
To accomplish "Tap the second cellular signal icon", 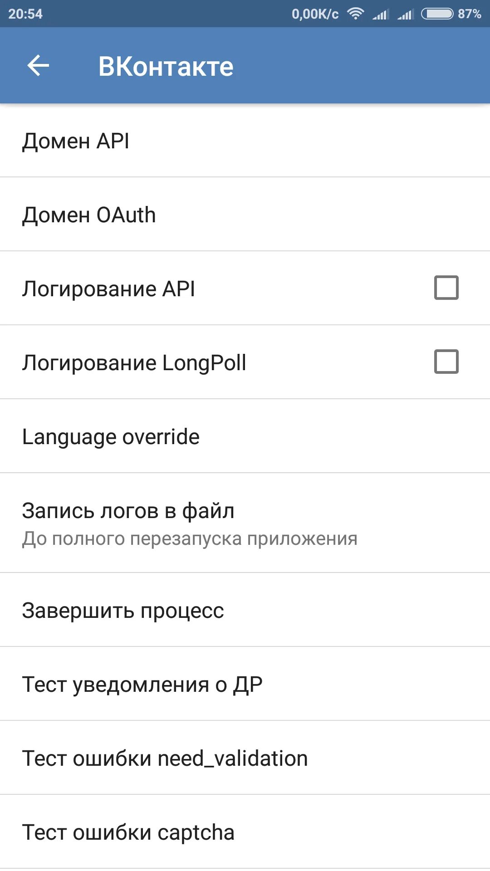I will (x=406, y=15).
